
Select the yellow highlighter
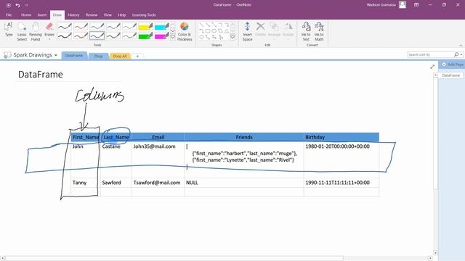pyautogui.click(x=145, y=27)
